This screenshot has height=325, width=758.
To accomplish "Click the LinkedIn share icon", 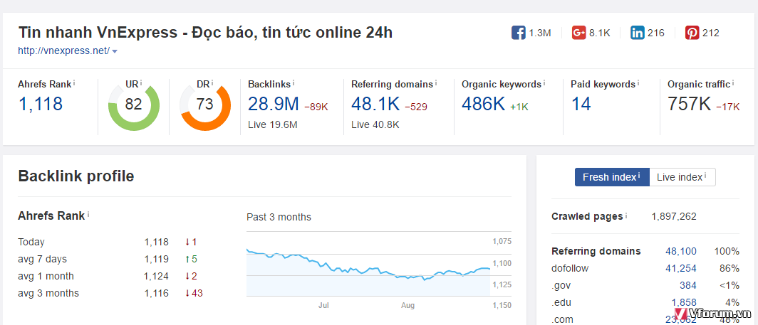I will pos(637,33).
